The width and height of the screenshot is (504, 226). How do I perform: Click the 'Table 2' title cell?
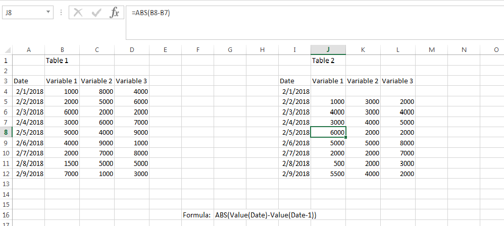[x=328, y=61]
